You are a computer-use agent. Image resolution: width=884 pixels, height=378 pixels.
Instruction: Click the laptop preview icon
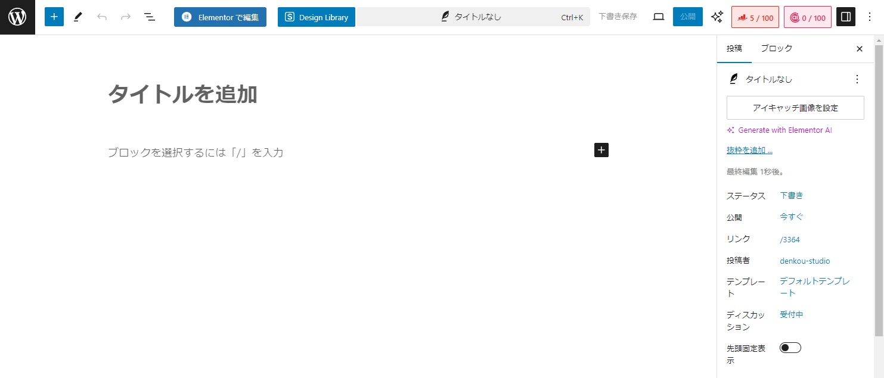tap(658, 17)
